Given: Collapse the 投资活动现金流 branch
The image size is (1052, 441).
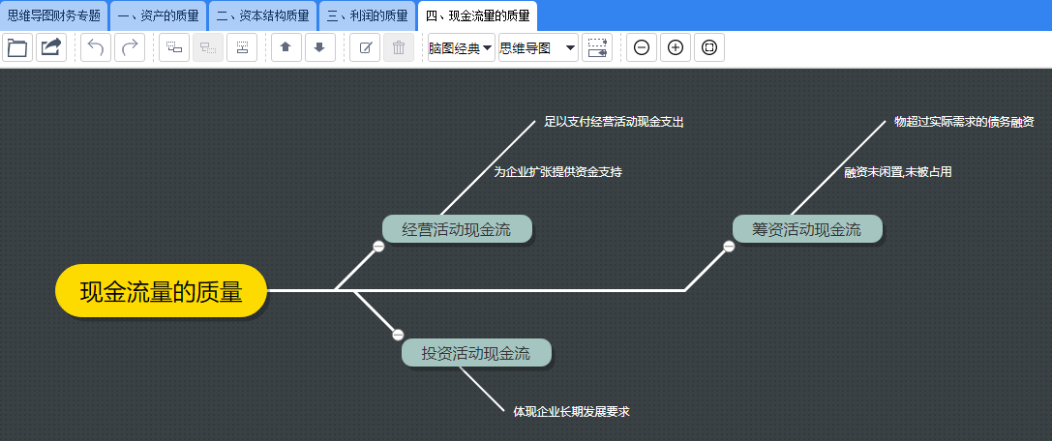Looking at the screenshot, I should tap(398, 335).
